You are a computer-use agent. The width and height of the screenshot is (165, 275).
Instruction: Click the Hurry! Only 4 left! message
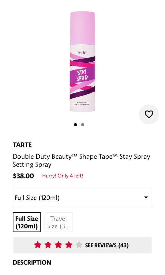pos(64,176)
